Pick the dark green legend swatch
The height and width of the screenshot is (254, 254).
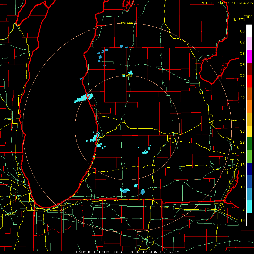pyautogui.click(x=249, y=144)
